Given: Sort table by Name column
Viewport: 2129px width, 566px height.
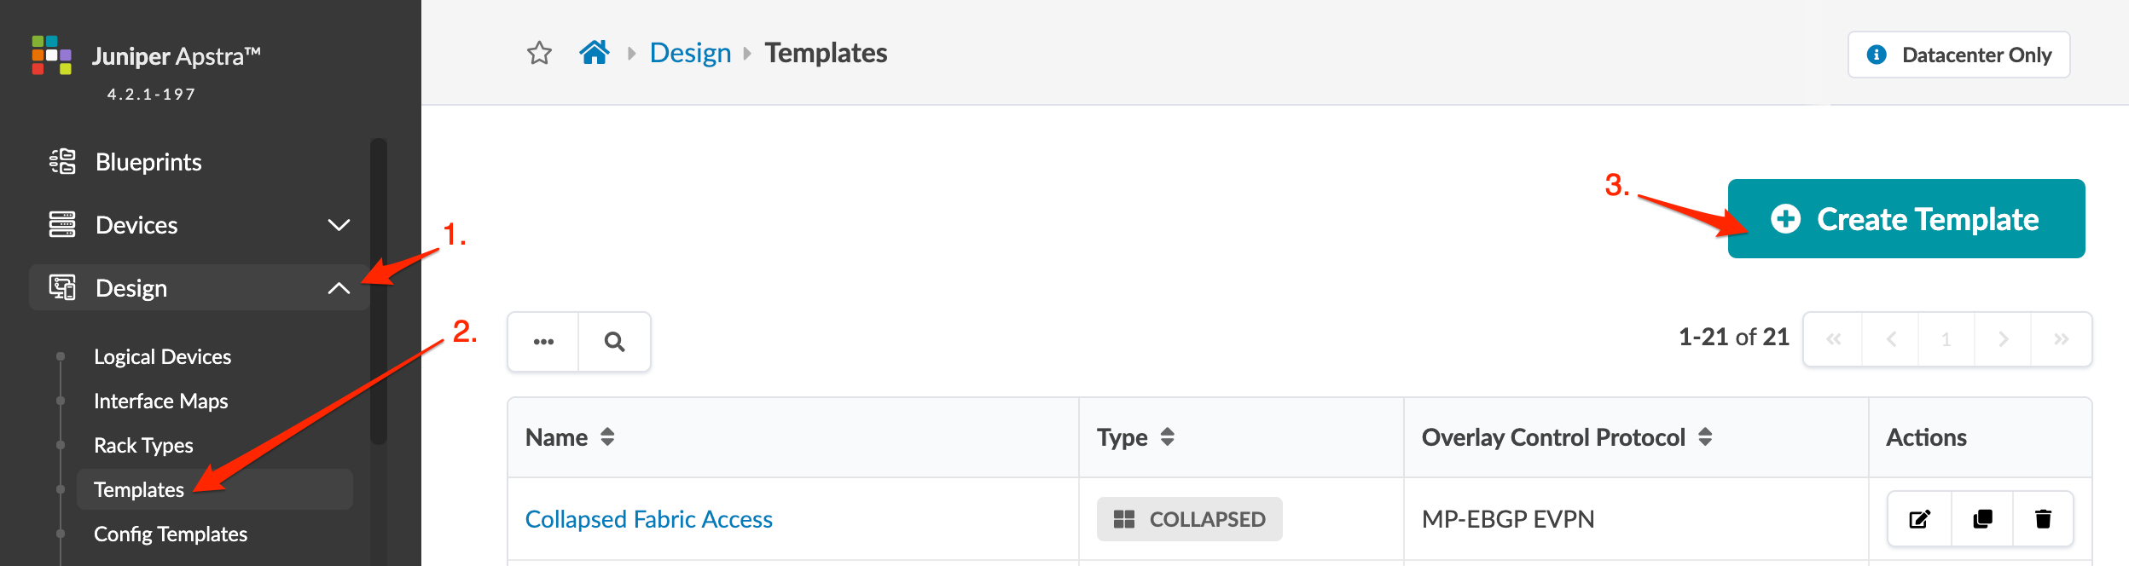Looking at the screenshot, I should coord(606,437).
